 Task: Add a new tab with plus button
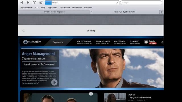pyautogui.click(x=162, y=12)
